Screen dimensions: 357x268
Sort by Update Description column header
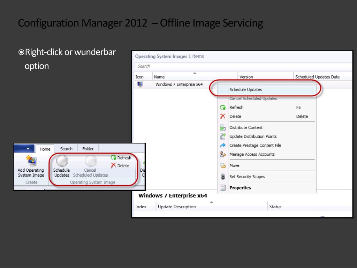(212, 207)
